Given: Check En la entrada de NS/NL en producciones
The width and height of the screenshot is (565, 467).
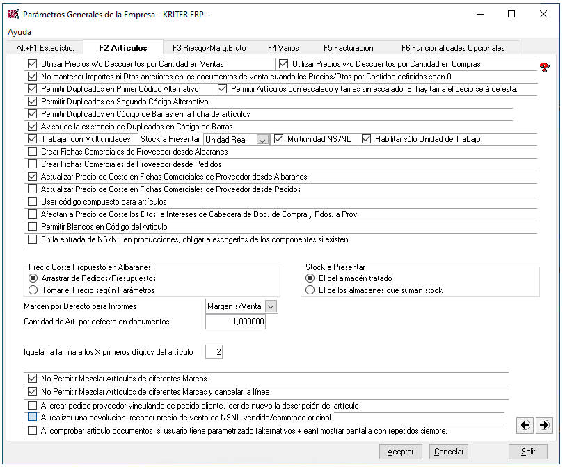Looking at the screenshot, I should 33,239.
